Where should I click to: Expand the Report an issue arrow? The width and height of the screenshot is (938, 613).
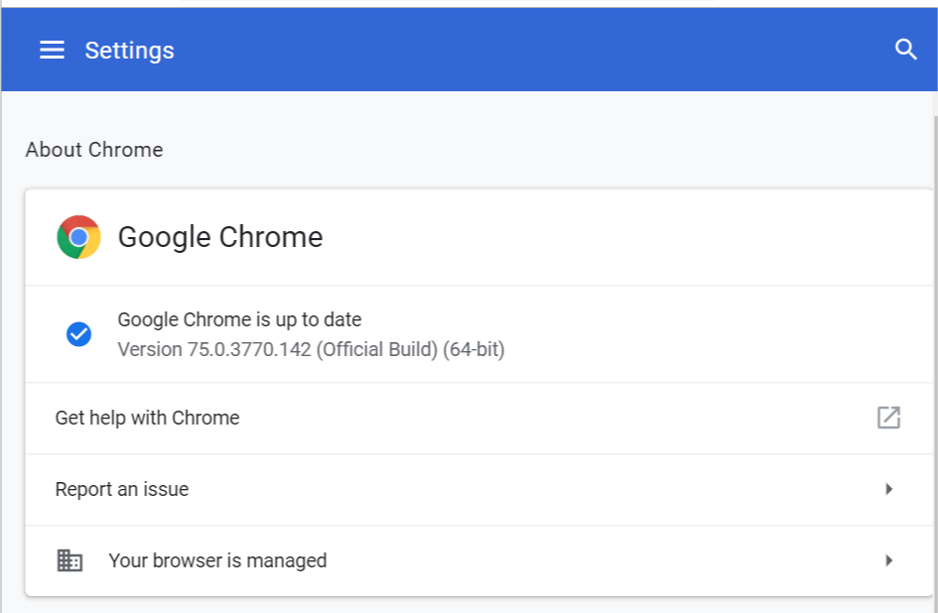[x=889, y=489]
